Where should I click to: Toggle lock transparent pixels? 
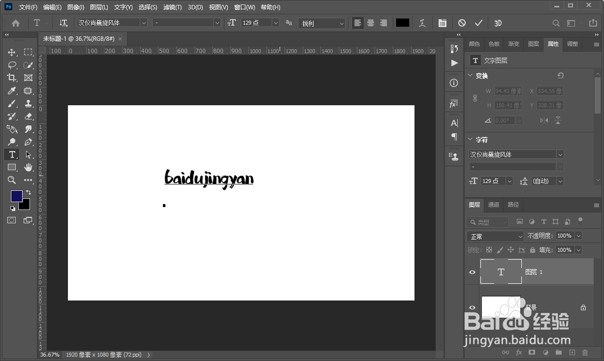[489, 250]
